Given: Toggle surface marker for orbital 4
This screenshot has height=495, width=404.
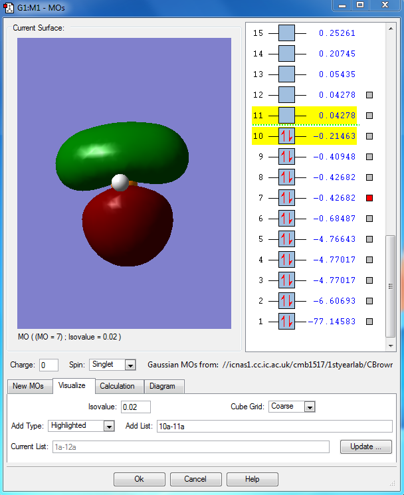Looking at the screenshot, I should [369, 260].
